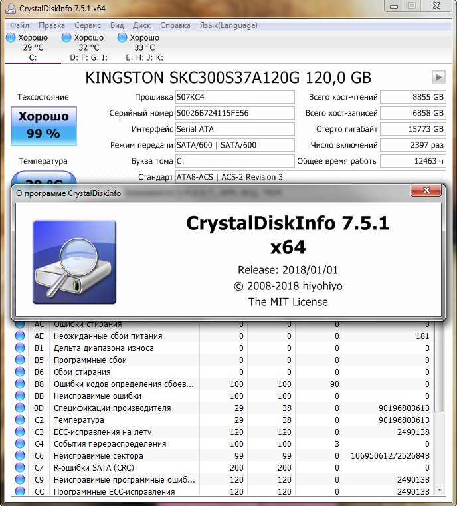457x506 pixels.
Task: Select disk D: F: G: I: at 32 °C
Action: coord(88,47)
